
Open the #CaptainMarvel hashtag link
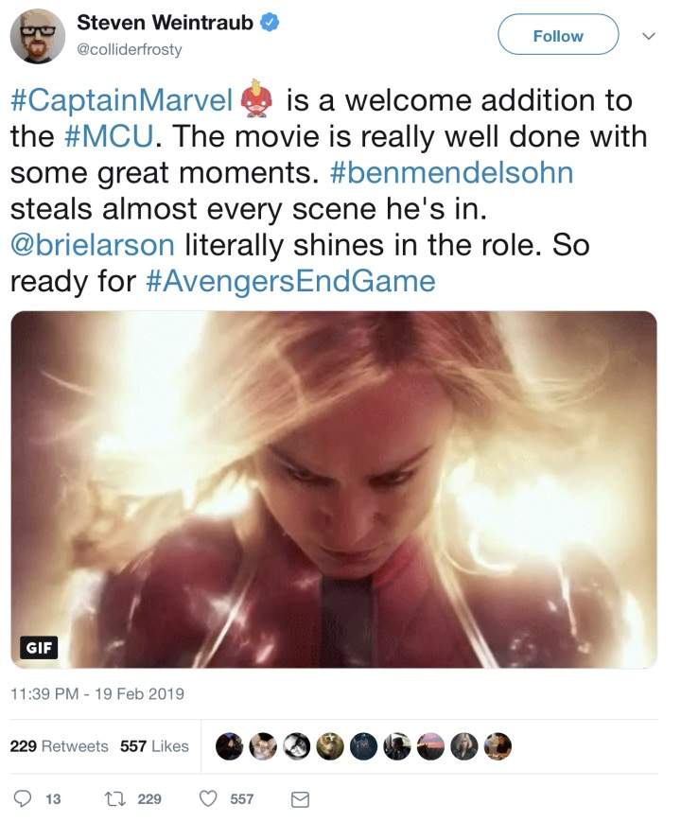(121, 100)
